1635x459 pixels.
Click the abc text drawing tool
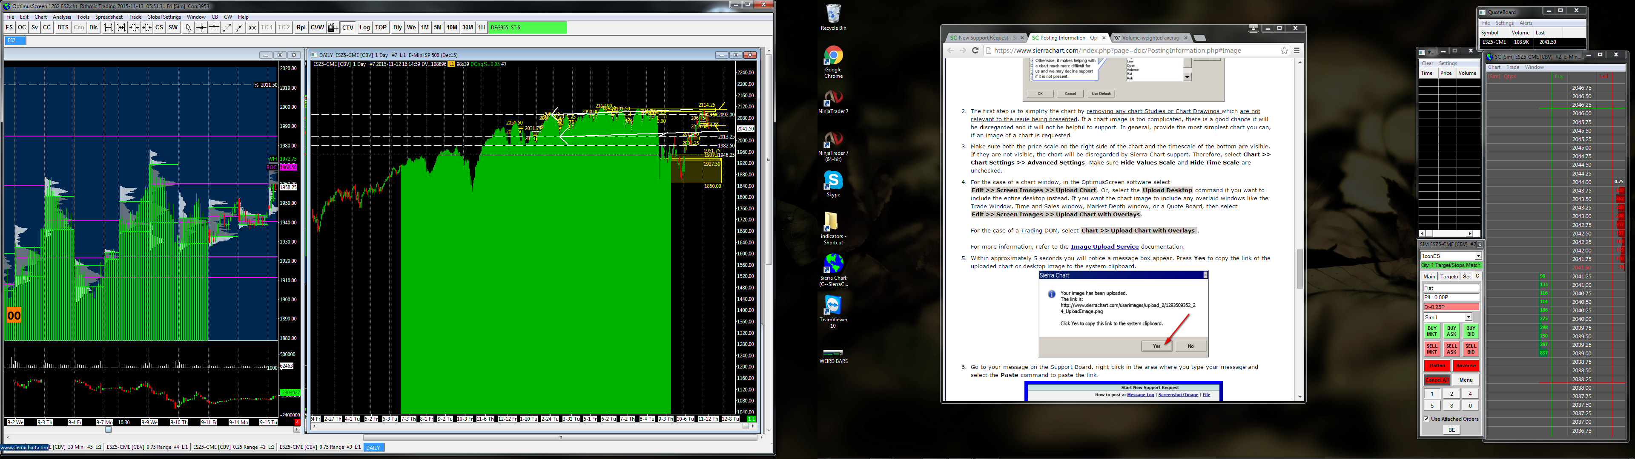(x=252, y=27)
